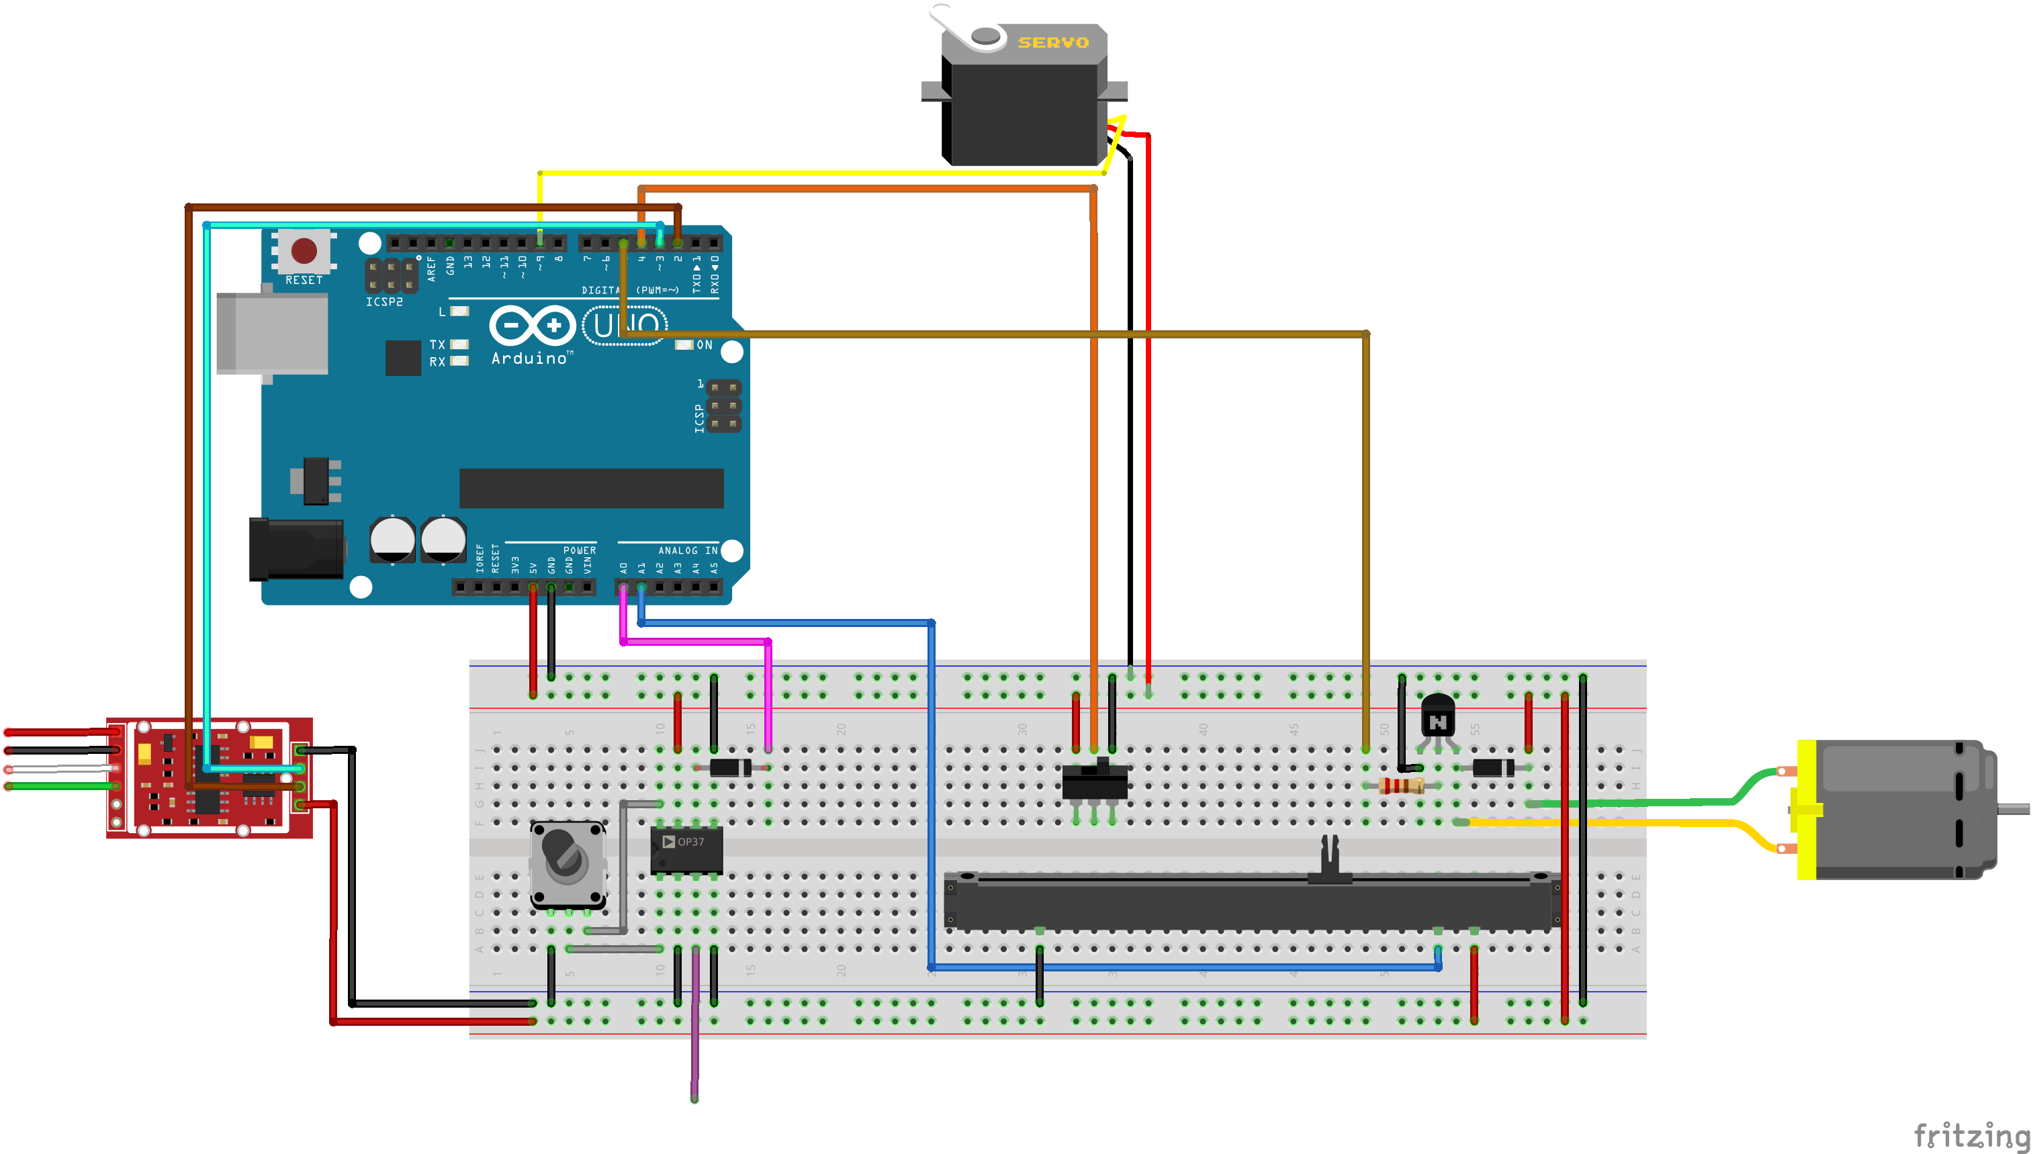This screenshot has height=1154, width=2033.
Task: Select the striped resistor component
Action: pos(1401,785)
